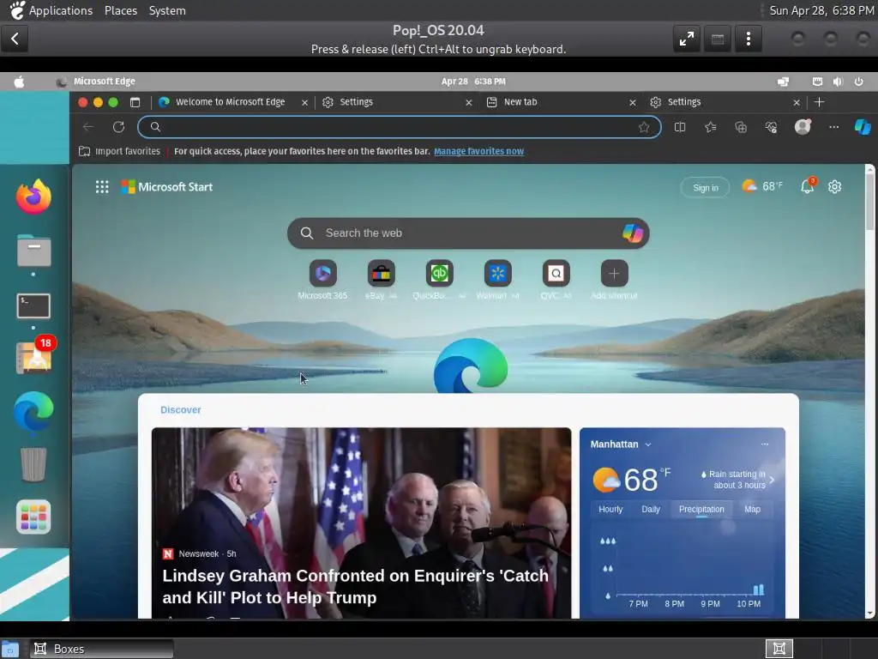Show Daily weather tab

click(651, 510)
